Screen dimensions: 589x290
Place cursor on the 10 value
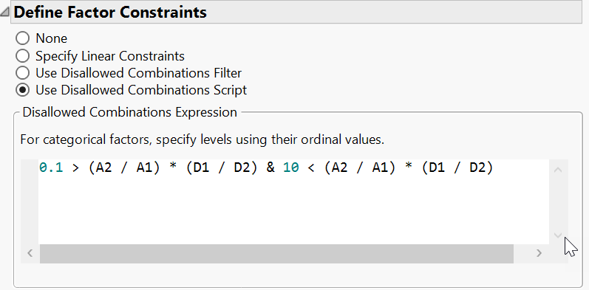point(291,168)
